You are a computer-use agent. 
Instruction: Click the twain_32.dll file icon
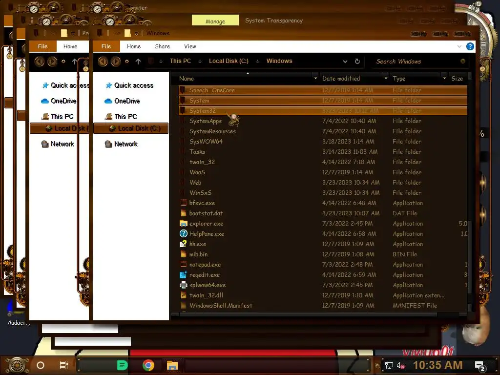184,295
